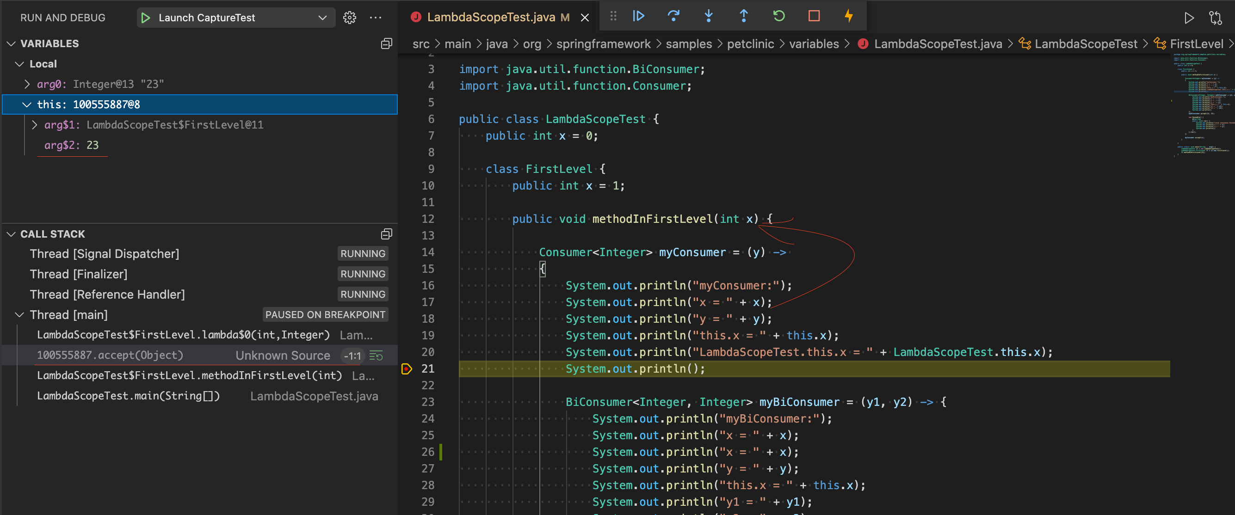Expand the arg0 Integer variable
1235x515 pixels.
[27, 84]
